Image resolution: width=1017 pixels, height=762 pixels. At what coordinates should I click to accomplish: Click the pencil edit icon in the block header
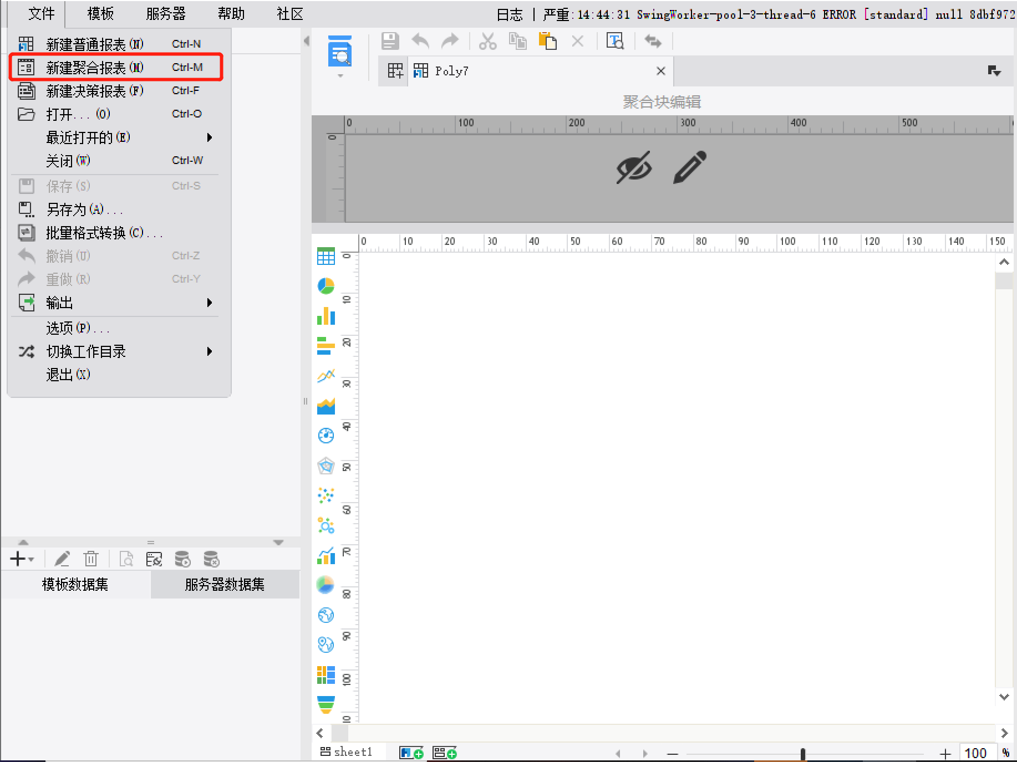click(x=689, y=167)
